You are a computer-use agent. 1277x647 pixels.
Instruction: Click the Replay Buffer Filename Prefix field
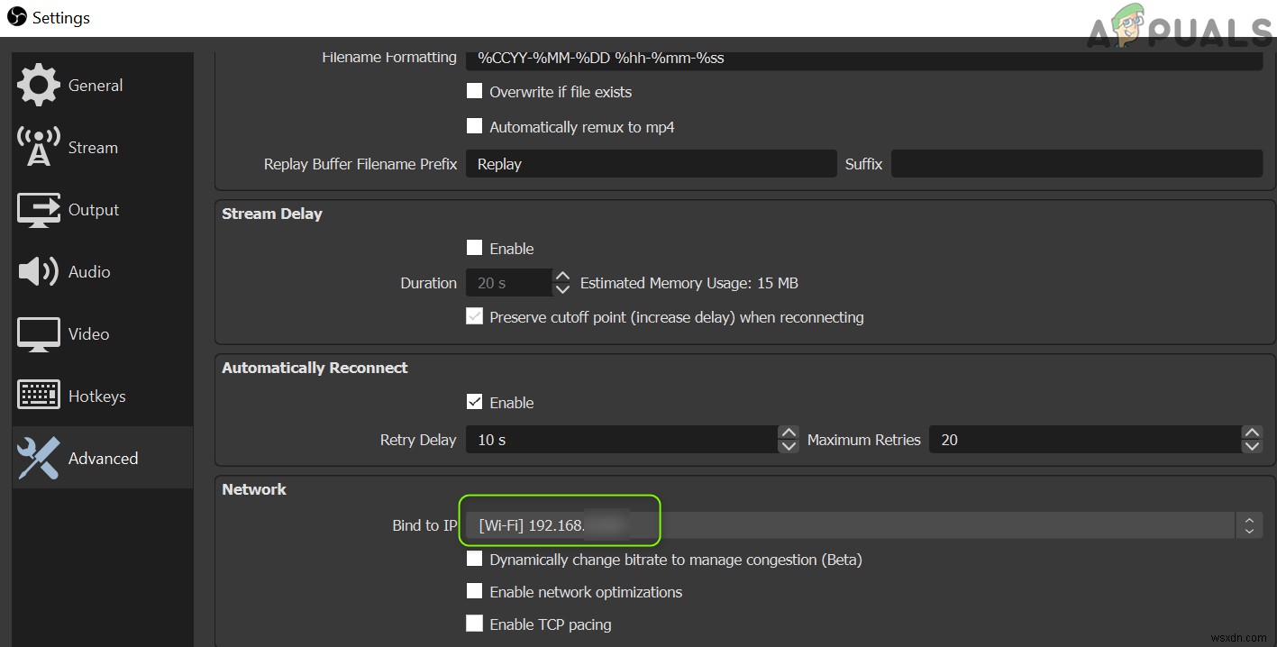[651, 163]
